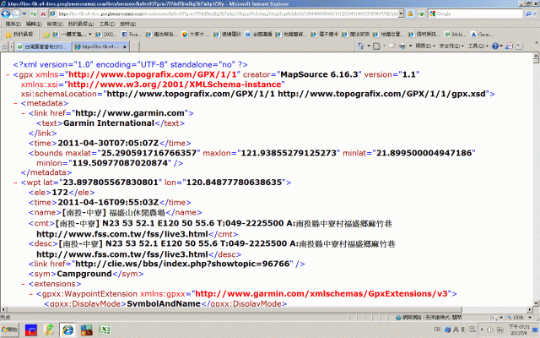The width and height of the screenshot is (540, 338).
Task: Open the 檔案(F) menu
Action: [x=13, y=25]
